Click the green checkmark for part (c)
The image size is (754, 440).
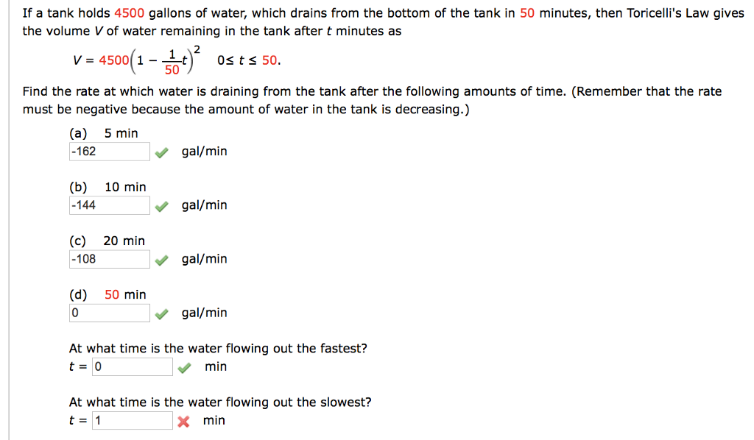161,259
